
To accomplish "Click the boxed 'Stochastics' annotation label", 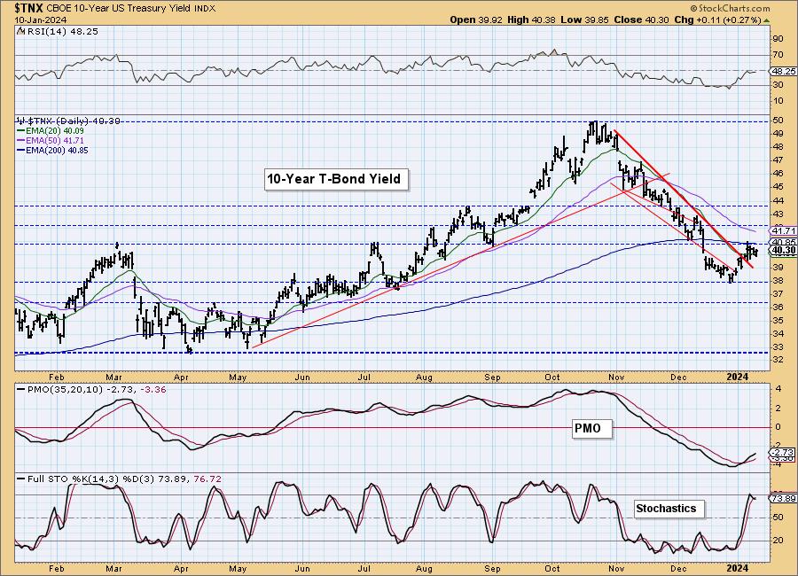I will pos(669,509).
